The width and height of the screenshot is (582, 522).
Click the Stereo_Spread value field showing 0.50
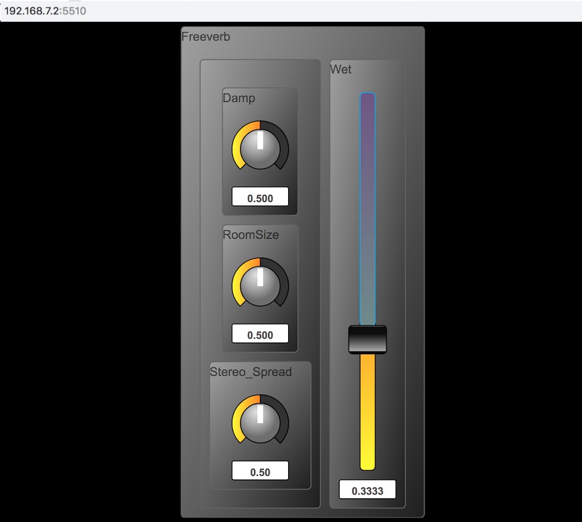(x=260, y=470)
